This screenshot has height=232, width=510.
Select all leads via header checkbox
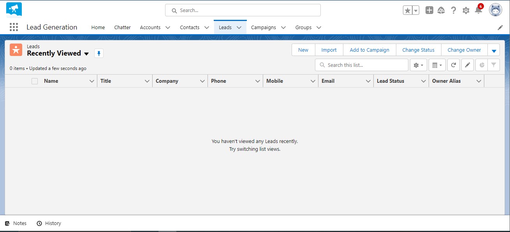pos(34,81)
